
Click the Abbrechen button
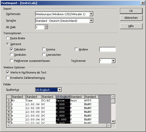[131, 18]
